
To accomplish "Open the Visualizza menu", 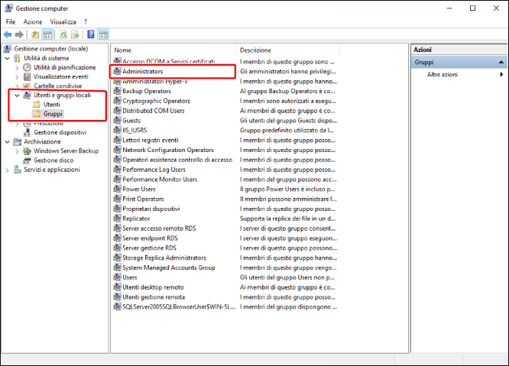I will pos(63,21).
